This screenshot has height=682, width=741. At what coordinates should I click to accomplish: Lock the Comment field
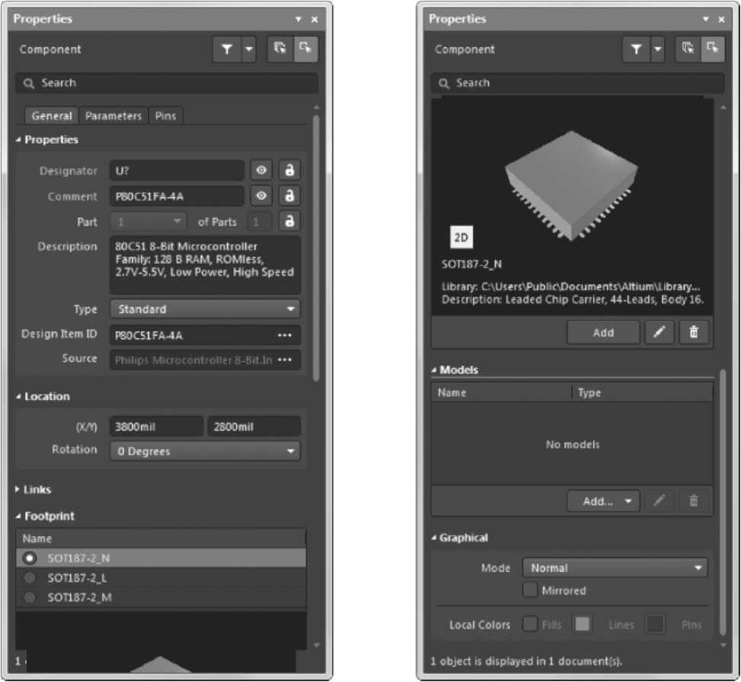(289, 196)
